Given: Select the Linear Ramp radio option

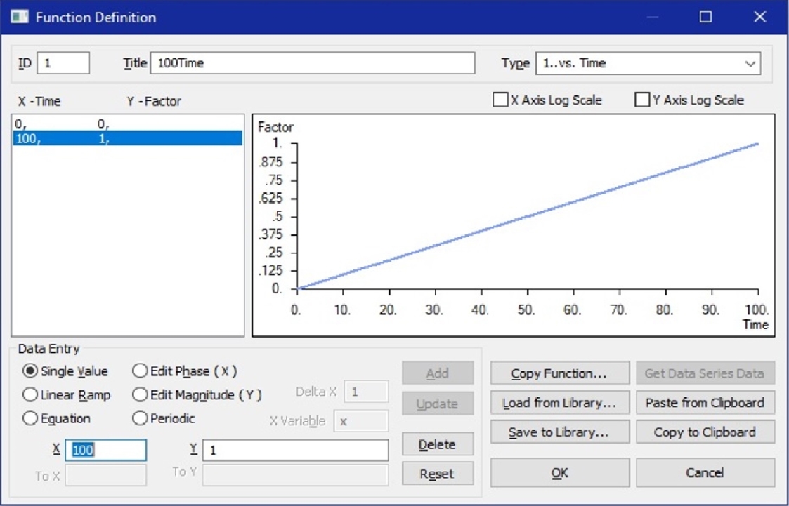Looking at the screenshot, I should (x=30, y=395).
